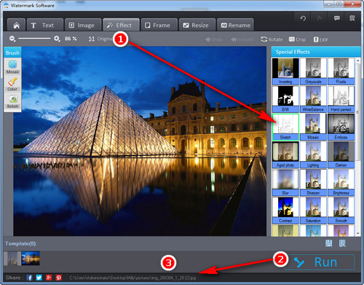The height and width of the screenshot is (285, 364).
Task: Click the Crop tool
Action: point(297,39)
